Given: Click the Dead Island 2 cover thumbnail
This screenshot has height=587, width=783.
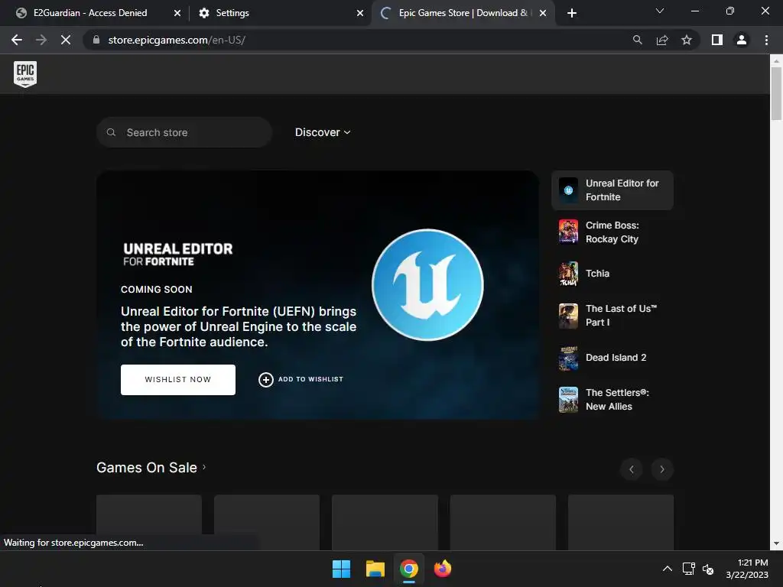Looking at the screenshot, I should click(x=568, y=358).
